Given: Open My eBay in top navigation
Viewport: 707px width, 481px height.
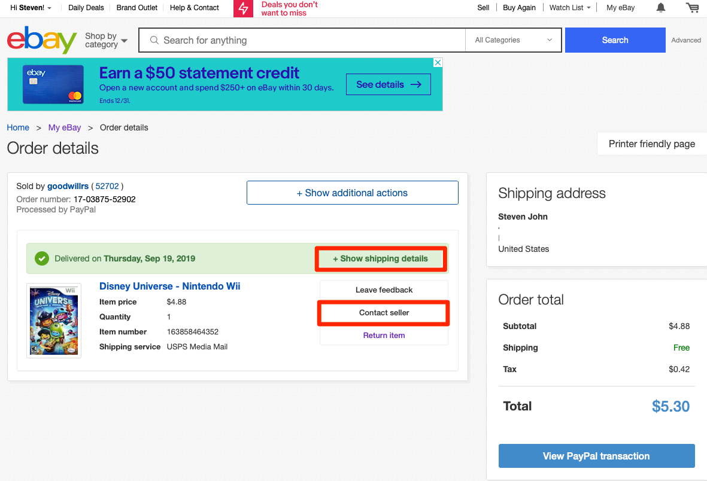Looking at the screenshot, I should click(x=620, y=8).
